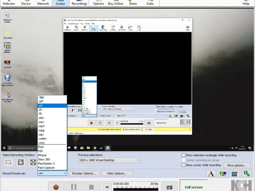Open the More options dialog
This screenshot has height=191, width=255.
[237, 165]
